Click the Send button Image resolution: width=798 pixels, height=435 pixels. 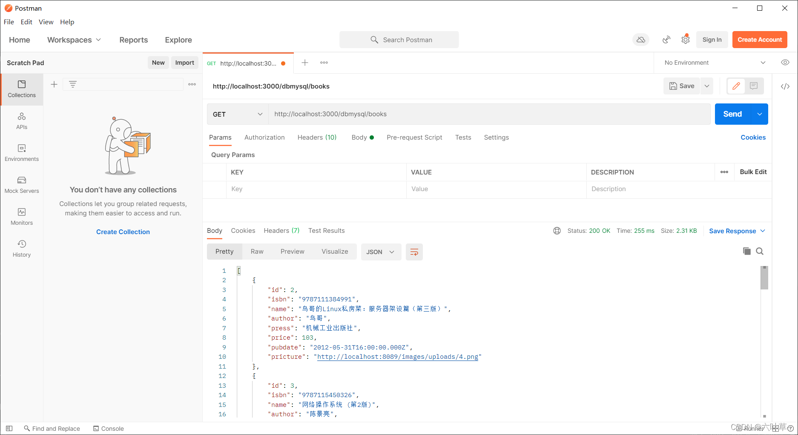[x=732, y=114]
